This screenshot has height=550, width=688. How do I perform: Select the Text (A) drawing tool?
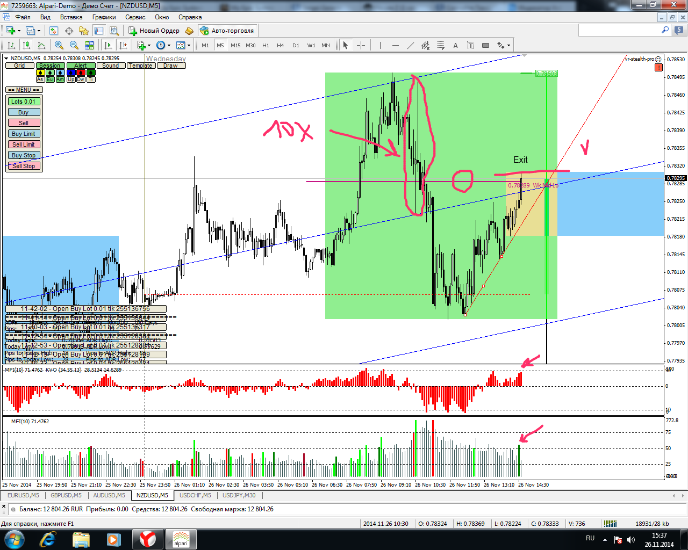[x=455, y=45]
